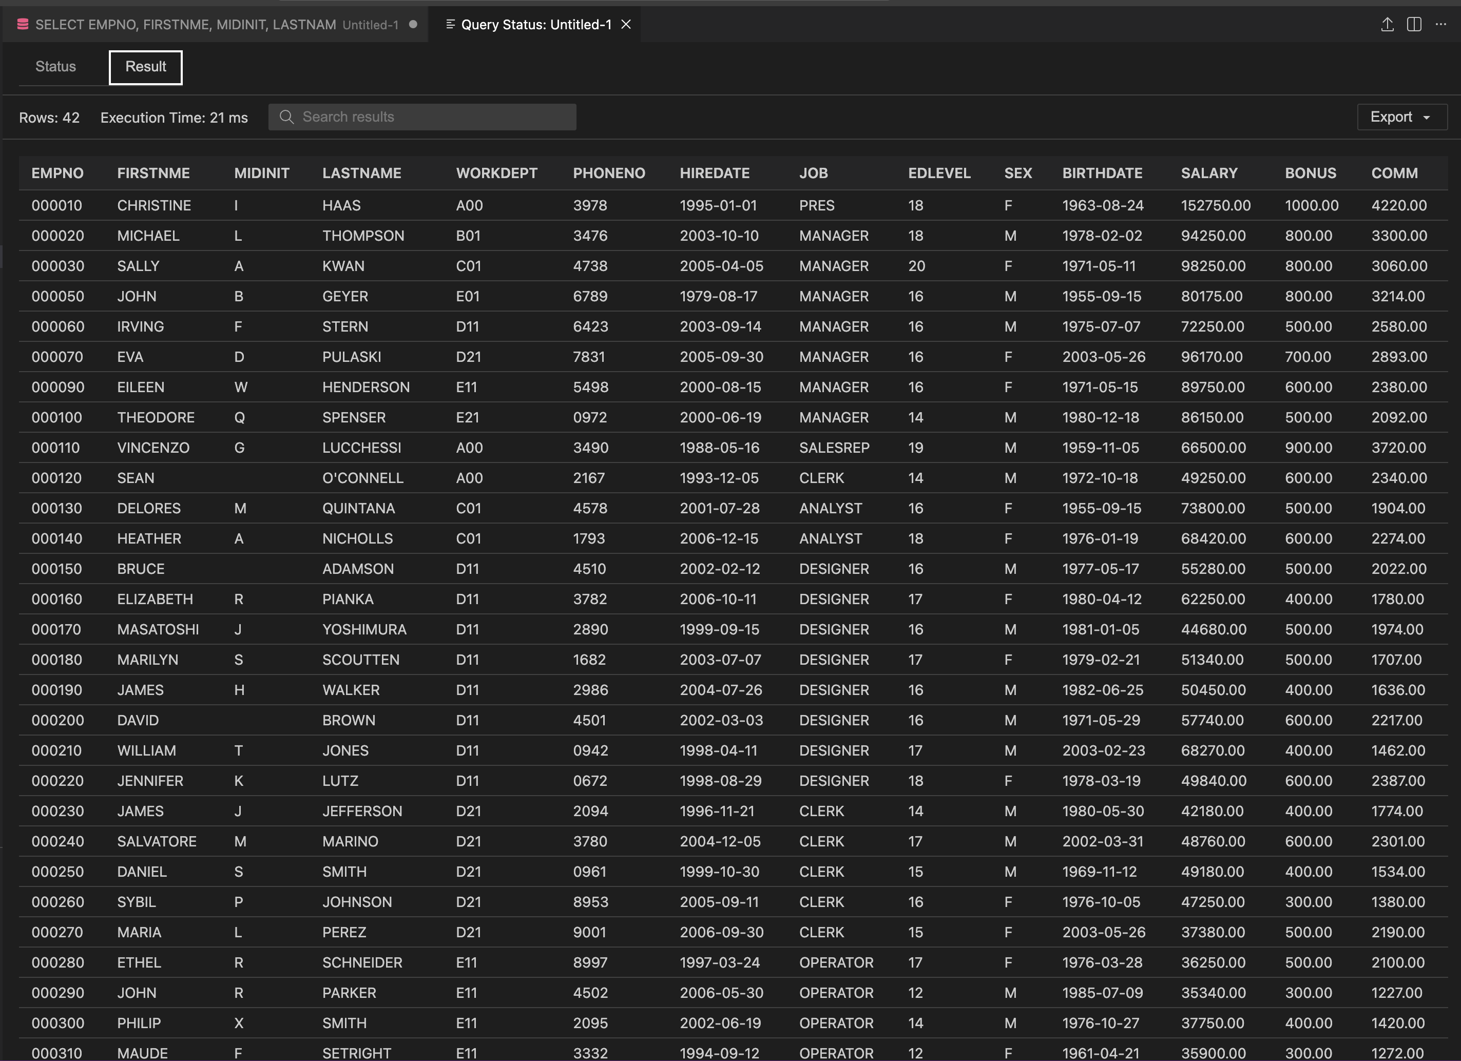1461x1061 pixels.
Task: Click the search magnifier in results search
Action: pos(287,117)
